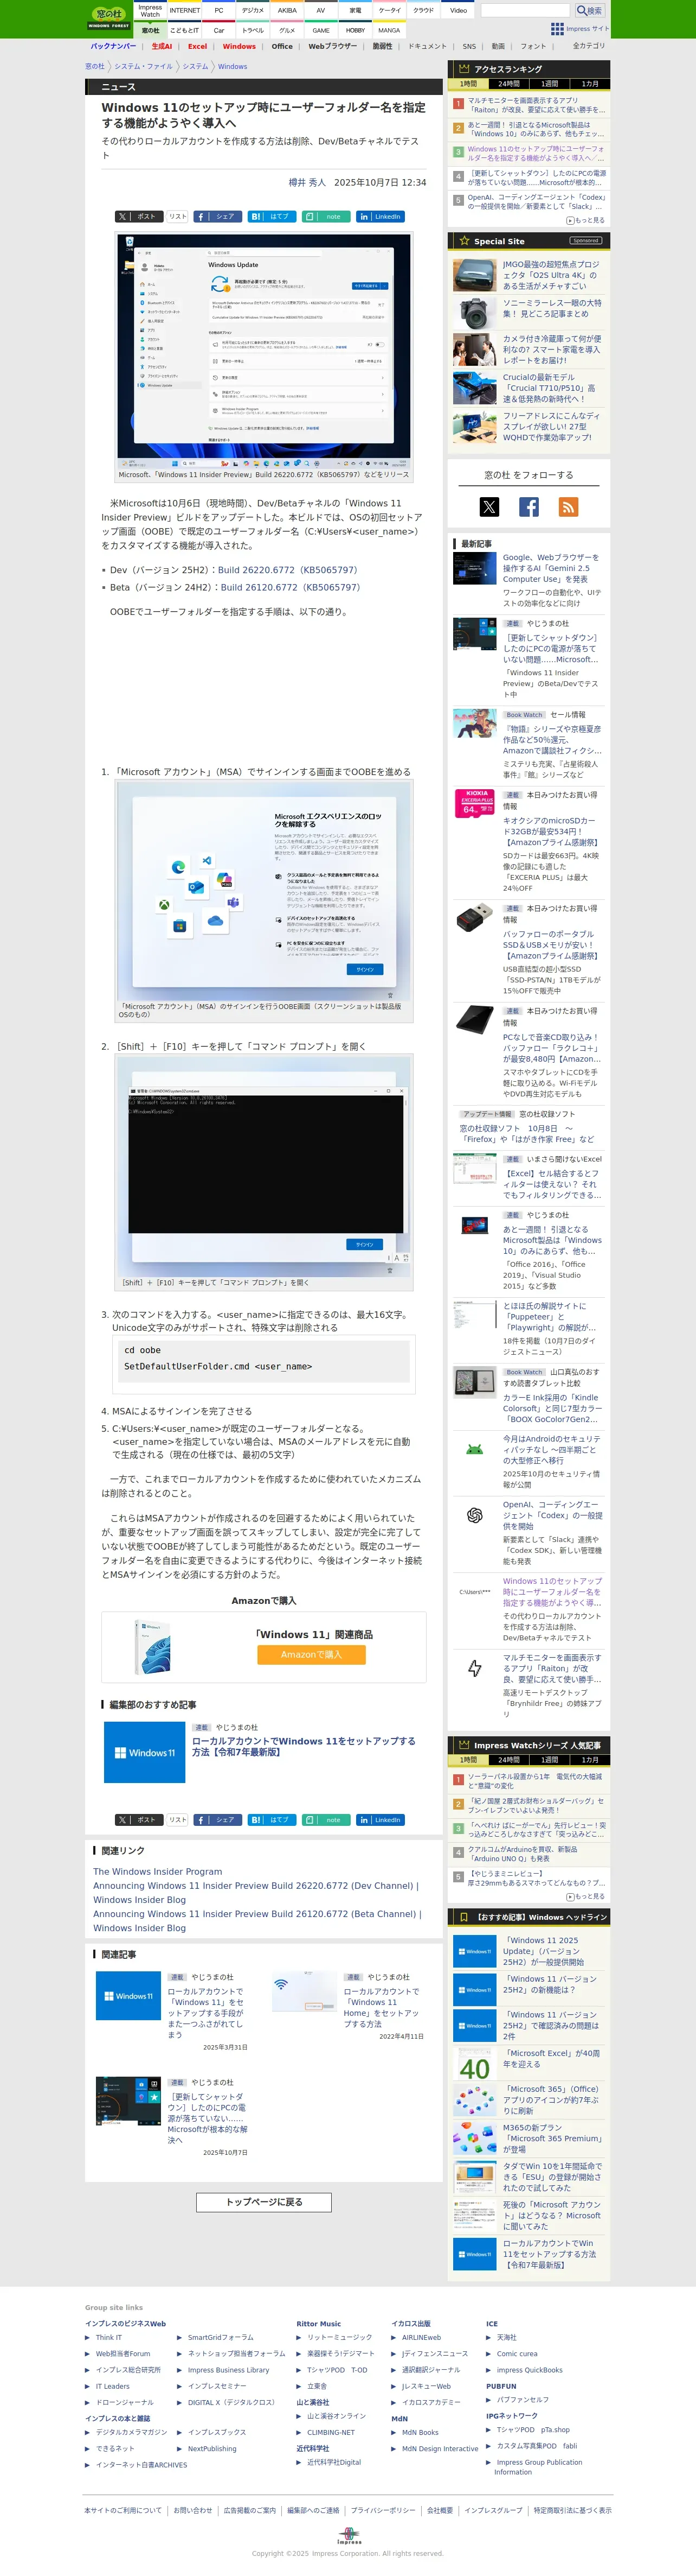Open The Windows Insider Program link
The width and height of the screenshot is (696, 2576).
coord(158,1871)
